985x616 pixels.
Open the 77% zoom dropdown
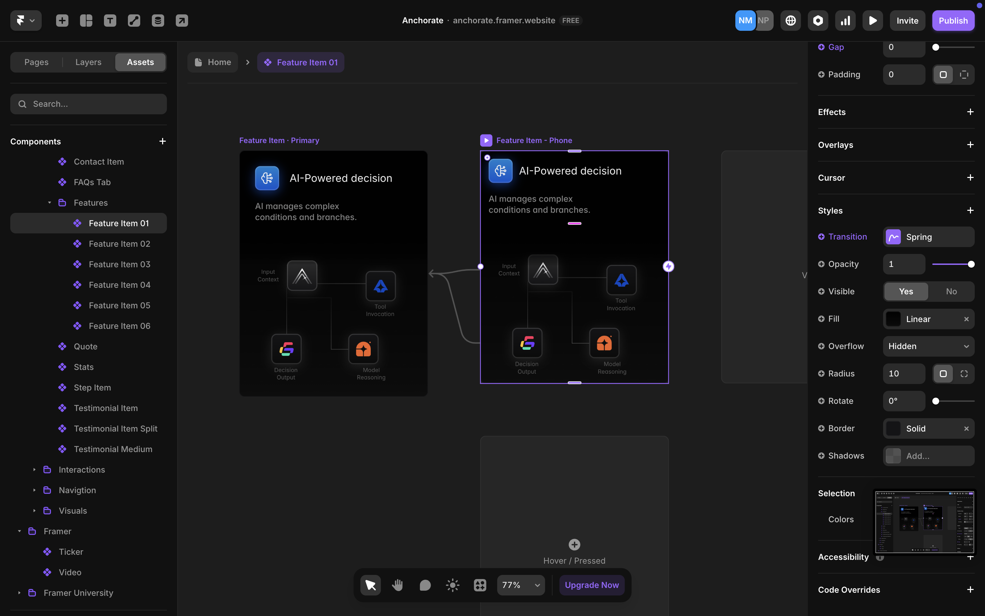pyautogui.click(x=521, y=585)
